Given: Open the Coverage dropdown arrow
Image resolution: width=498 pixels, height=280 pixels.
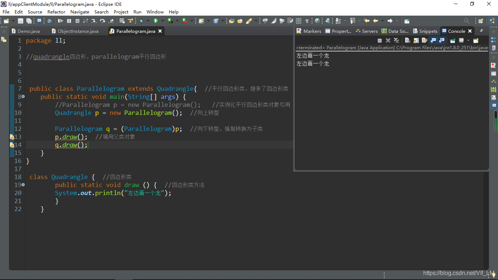Looking at the screenshot, I should [x=177, y=21].
